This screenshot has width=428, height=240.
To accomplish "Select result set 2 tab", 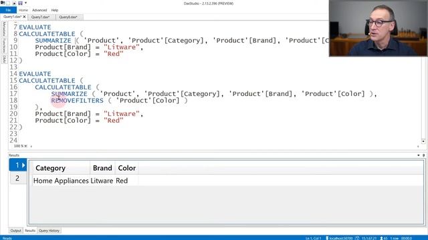I will tap(18, 178).
